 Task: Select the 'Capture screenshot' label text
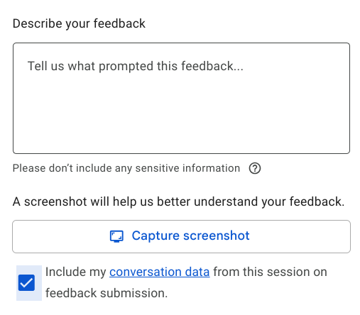pos(190,236)
